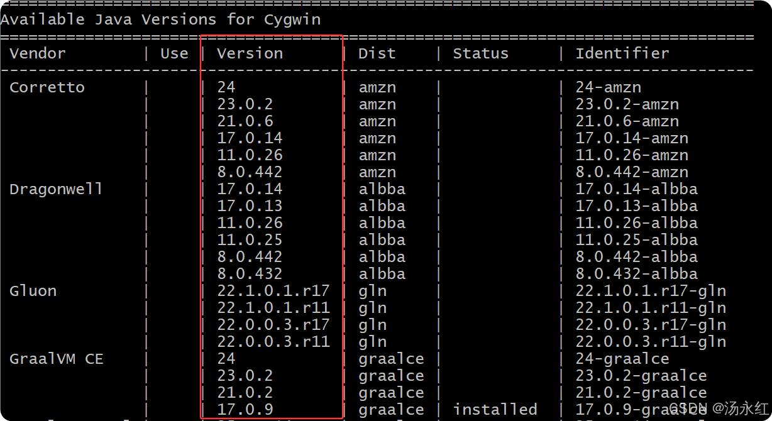This screenshot has height=421, width=772.
Task: Click identifier 22.1.0.1.r11-gln
Action: [651, 308]
